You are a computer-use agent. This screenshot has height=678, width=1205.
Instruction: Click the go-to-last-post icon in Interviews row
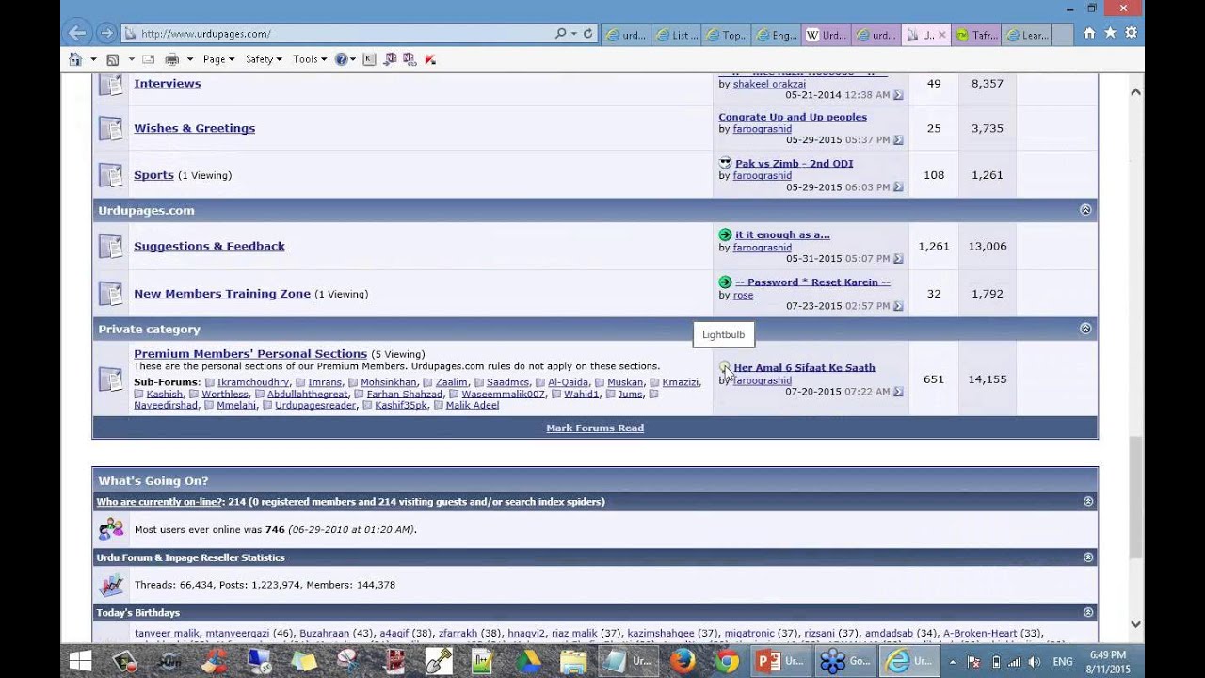point(898,95)
